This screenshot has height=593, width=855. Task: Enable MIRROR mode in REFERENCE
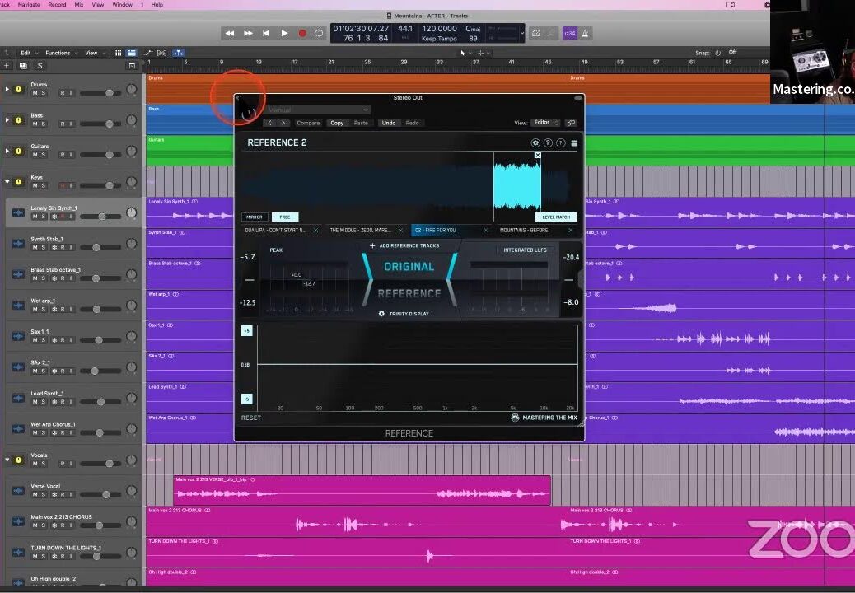click(x=255, y=217)
